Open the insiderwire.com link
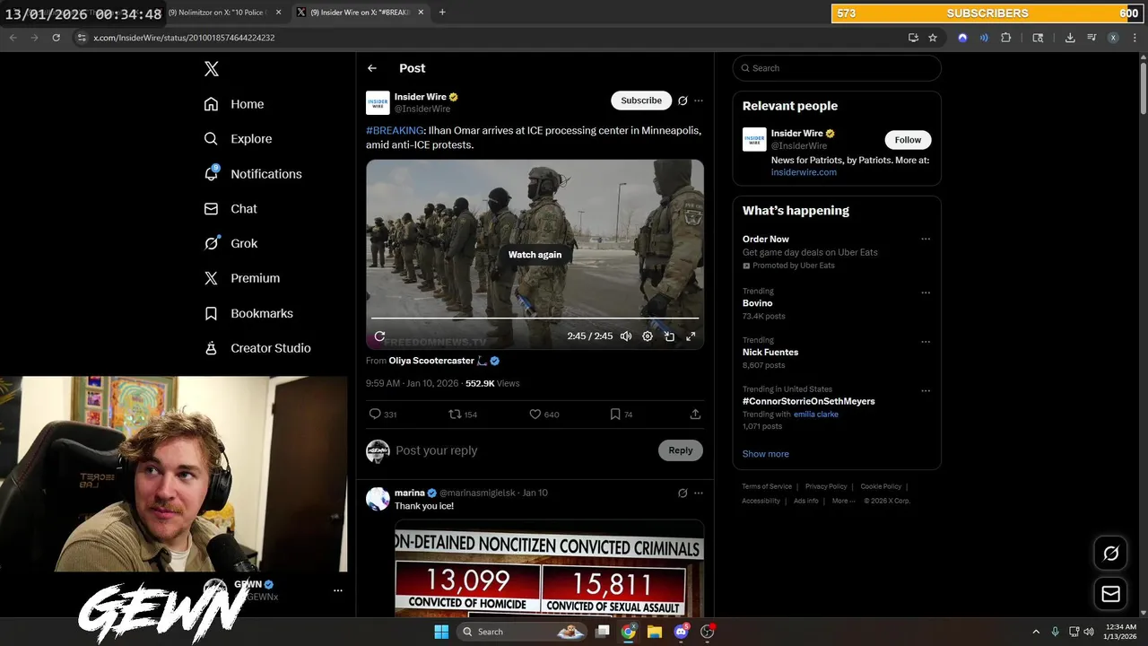 (x=804, y=172)
